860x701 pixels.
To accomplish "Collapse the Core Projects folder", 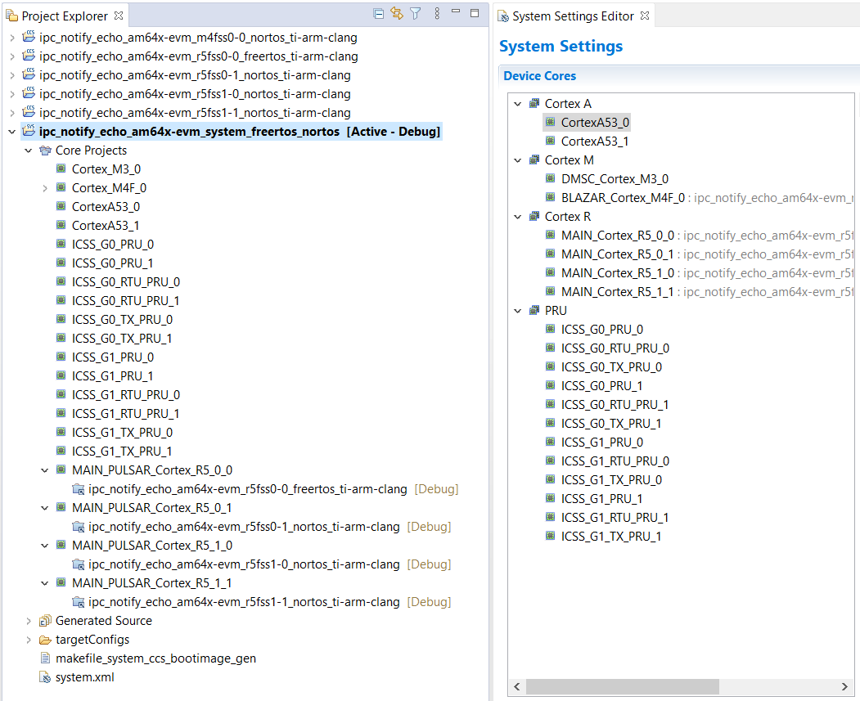I will click(28, 151).
